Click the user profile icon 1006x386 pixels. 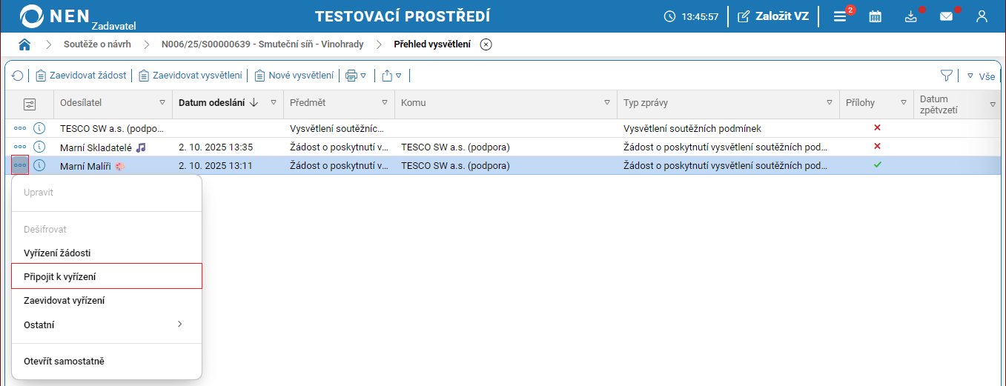(x=982, y=16)
